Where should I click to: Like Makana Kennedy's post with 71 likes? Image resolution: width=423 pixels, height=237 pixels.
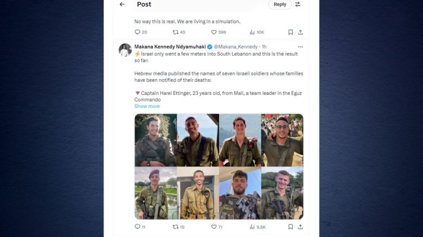coord(214,227)
